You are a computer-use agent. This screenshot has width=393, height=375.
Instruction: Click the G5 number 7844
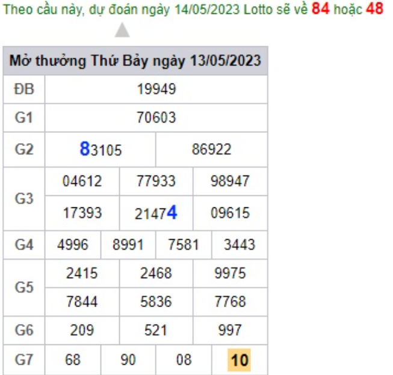coord(82,302)
